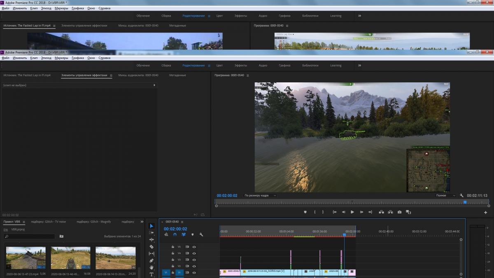Select the Track Select Forward tool
Screen dimensions: 494x278
[x=151, y=233]
